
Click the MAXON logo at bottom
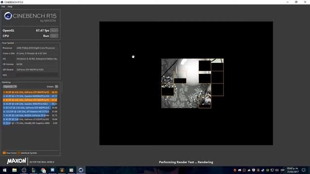pyautogui.click(x=16, y=161)
